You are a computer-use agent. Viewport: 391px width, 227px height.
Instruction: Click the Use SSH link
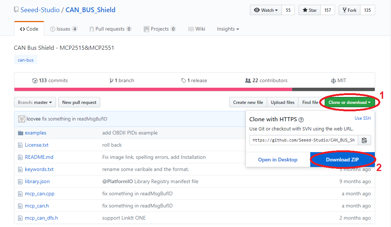coord(363,118)
